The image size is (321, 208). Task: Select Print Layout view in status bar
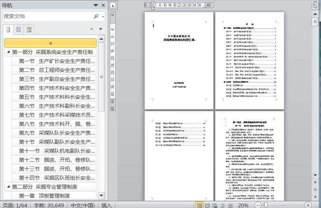[x=199, y=205]
